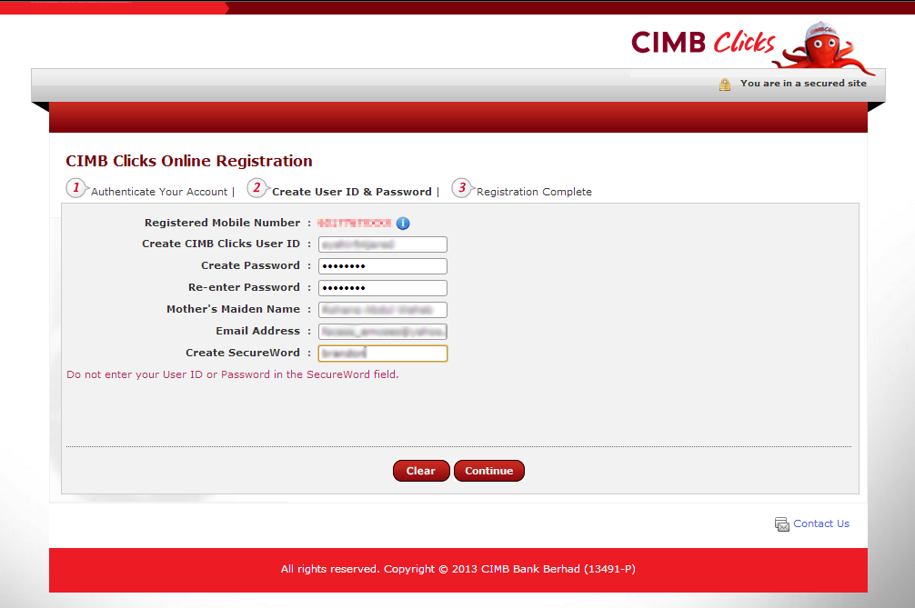Select Create User ID & Password step

(x=352, y=192)
